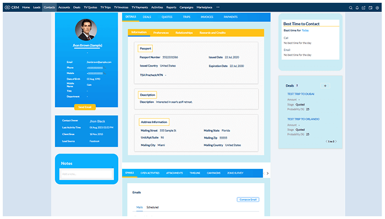This screenshot has height=219, width=385.
Task: Click description text about golf retreat
Action: tap(174, 102)
